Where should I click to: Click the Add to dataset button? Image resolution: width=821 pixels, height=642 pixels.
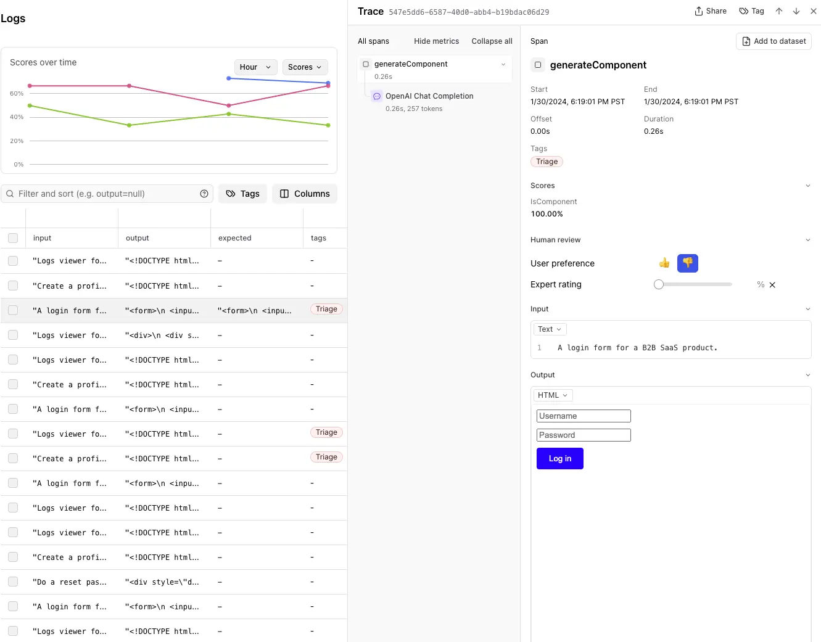click(774, 41)
